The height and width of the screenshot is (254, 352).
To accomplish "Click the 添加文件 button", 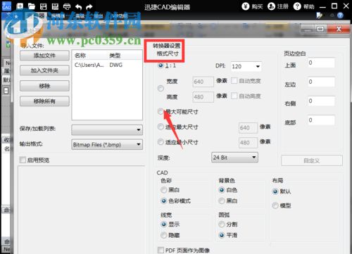I will click(x=44, y=56).
